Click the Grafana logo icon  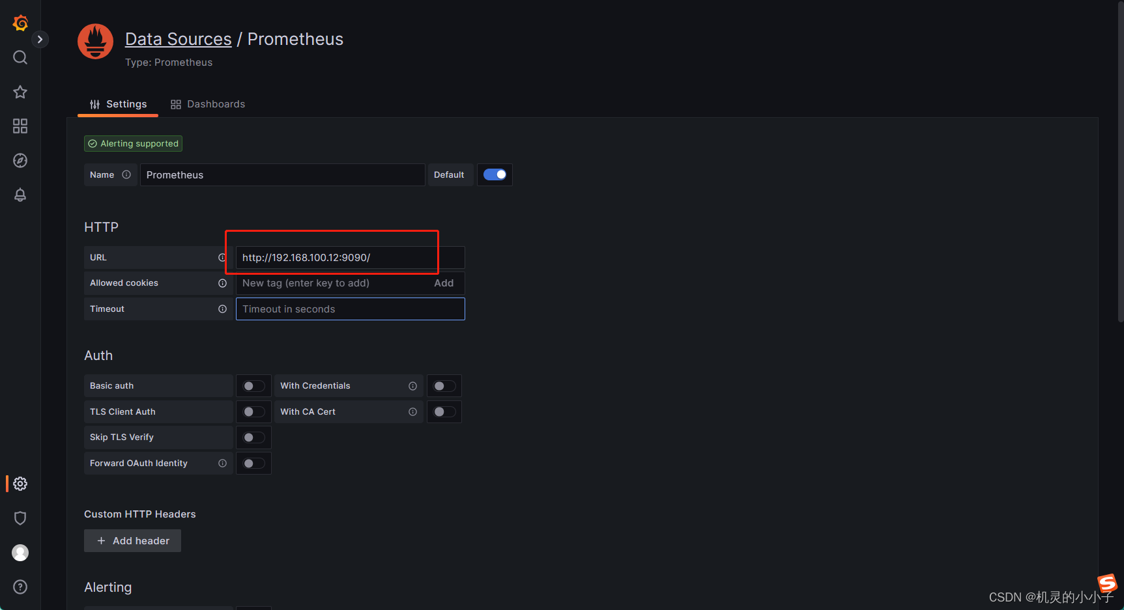(x=20, y=23)
